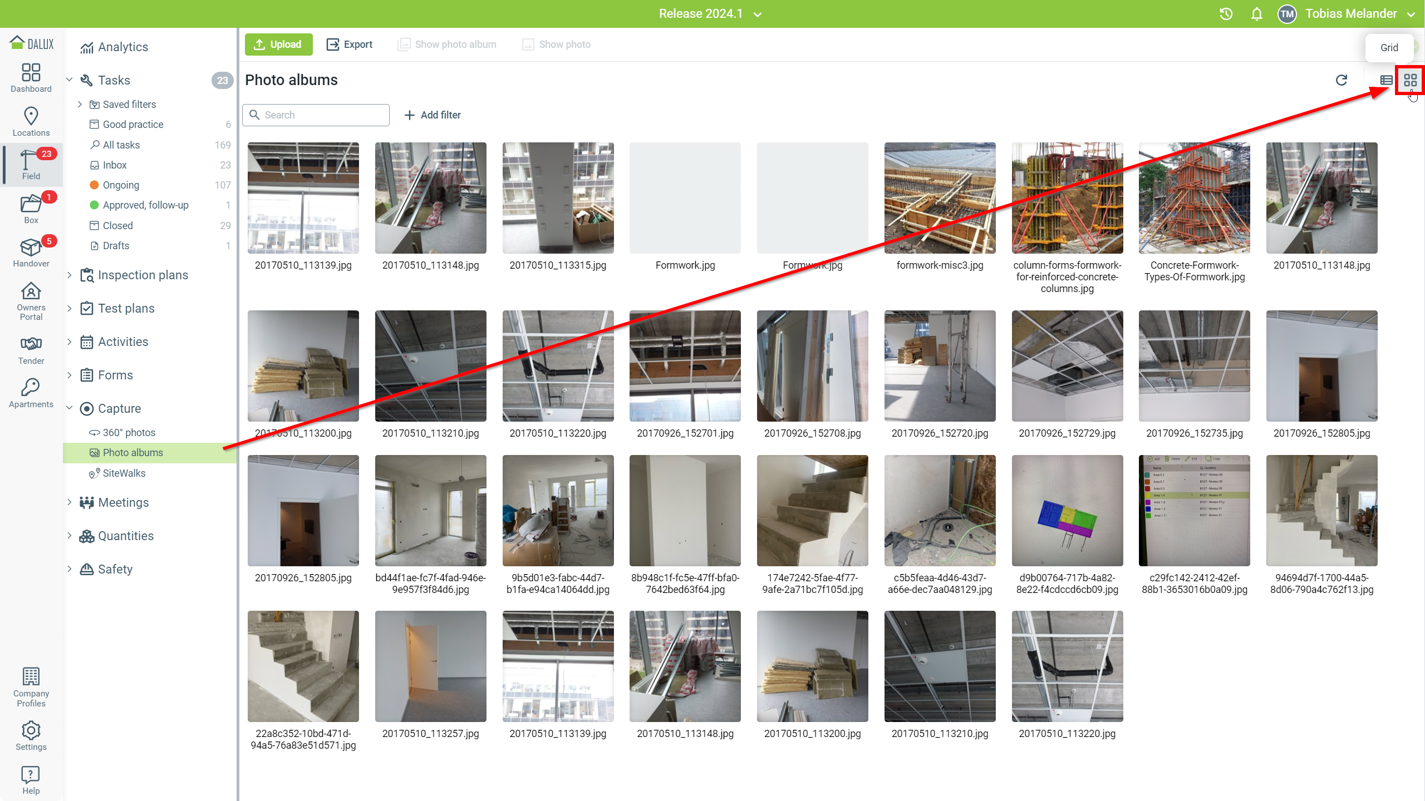Open the Ongoing tasks filter
Viewport: 1425px width, 801px height.
point(121,185)
